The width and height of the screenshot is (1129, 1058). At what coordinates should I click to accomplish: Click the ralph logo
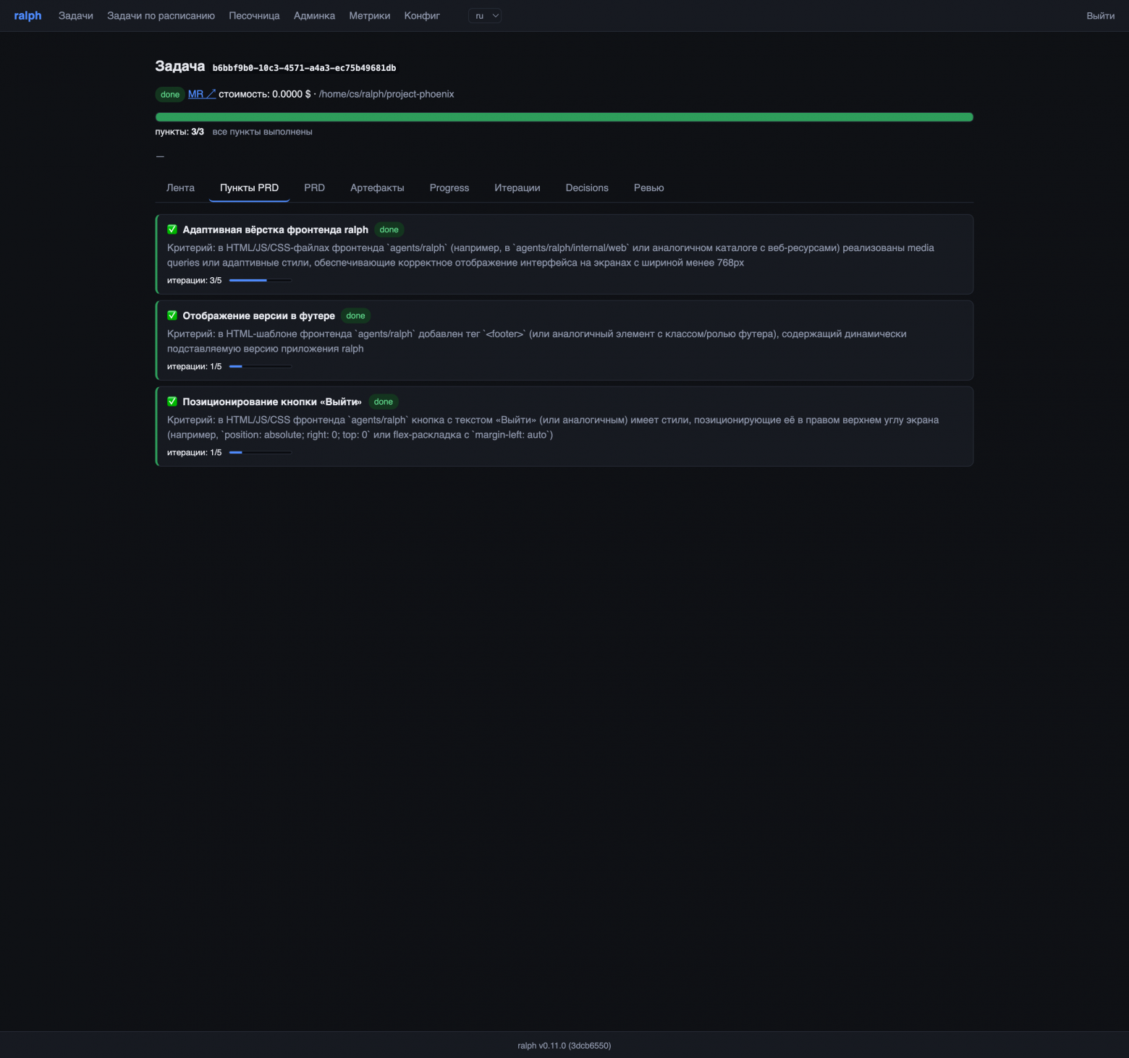pos(28,16)
